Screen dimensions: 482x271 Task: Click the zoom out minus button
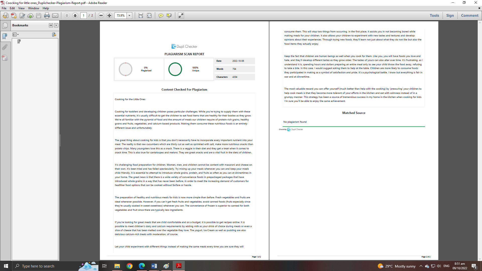tap(101, 16)
